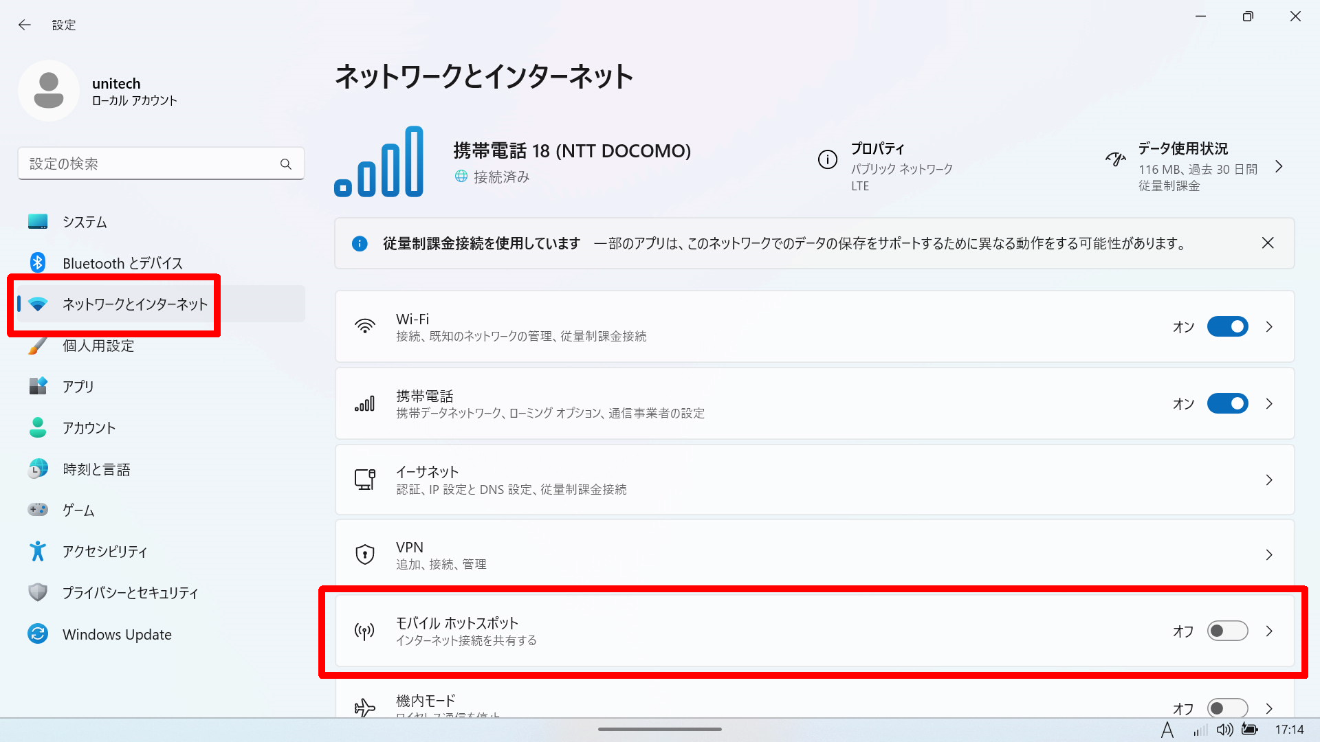Click the user account avatar
This screenshot has width=1320, height=742.
[x=49, y=91]
